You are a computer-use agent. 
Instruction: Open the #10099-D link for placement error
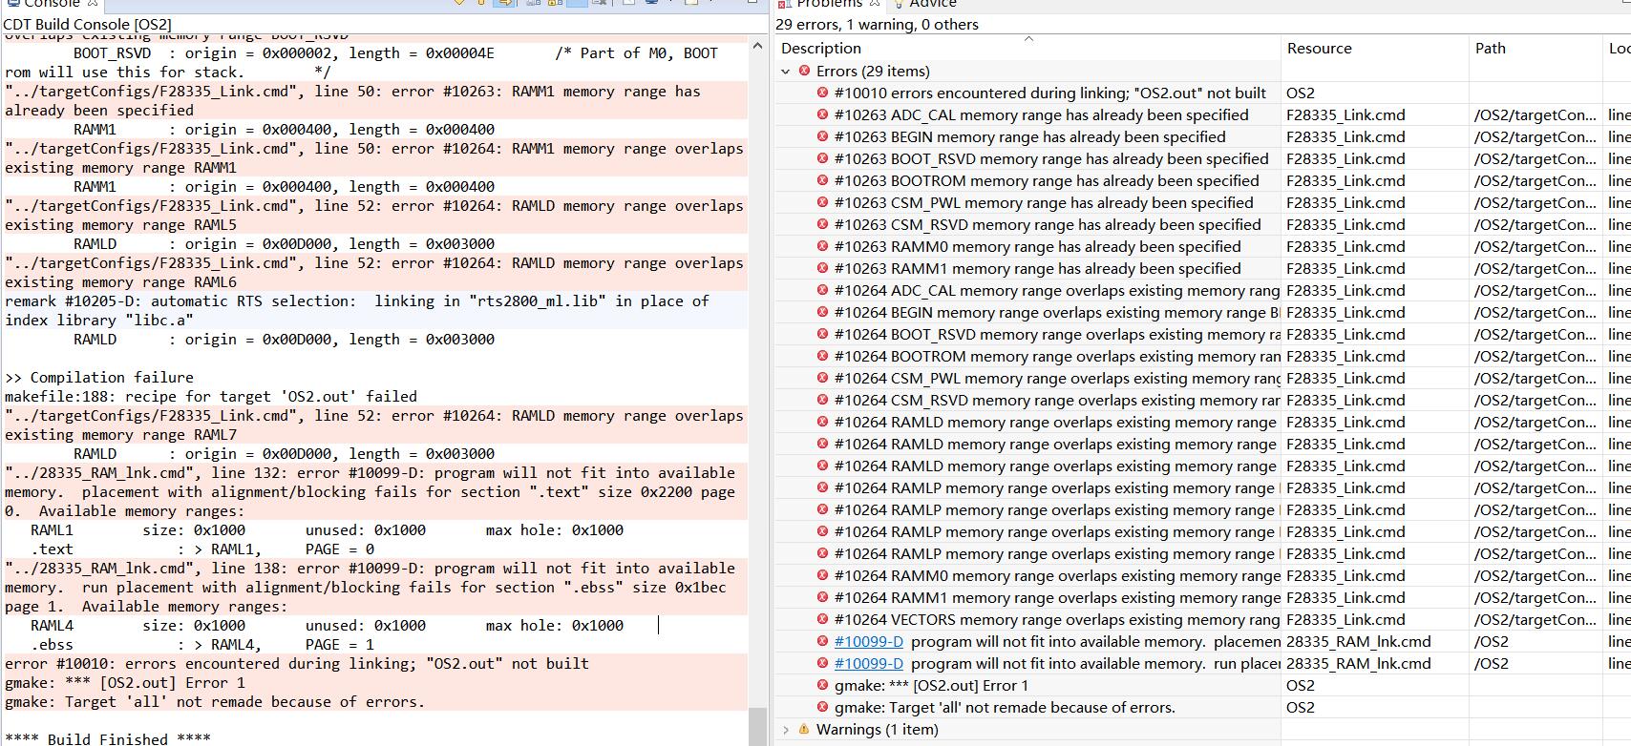pos(868,642)
